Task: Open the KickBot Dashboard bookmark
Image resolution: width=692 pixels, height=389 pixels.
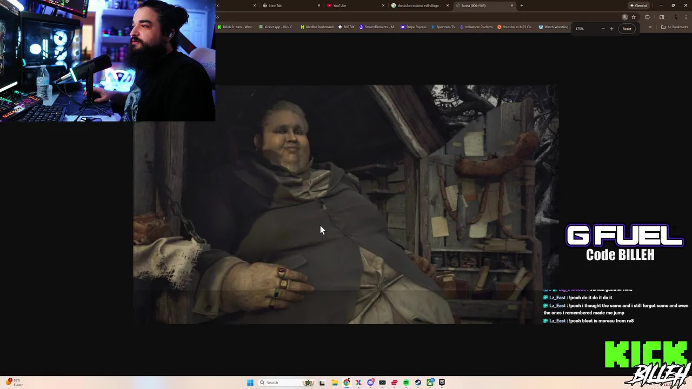Action: pos(317,27)
